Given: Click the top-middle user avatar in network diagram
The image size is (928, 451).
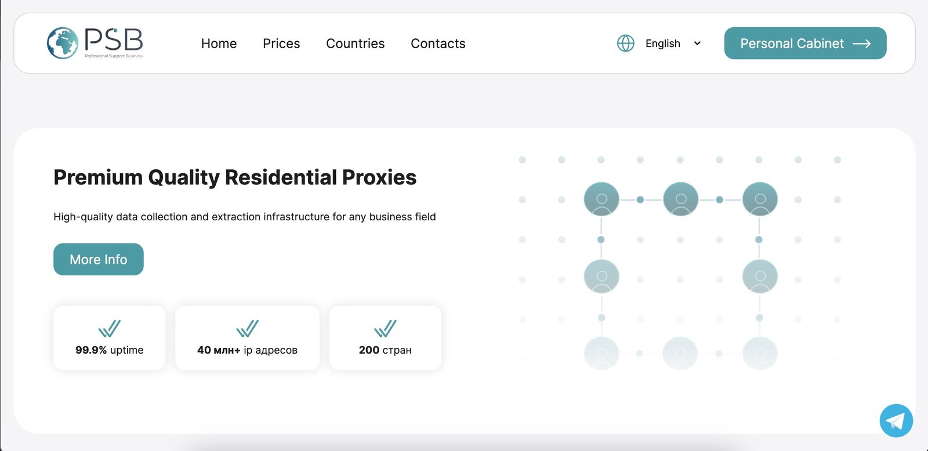Looking at the screenshot, I should coord(680,199).
